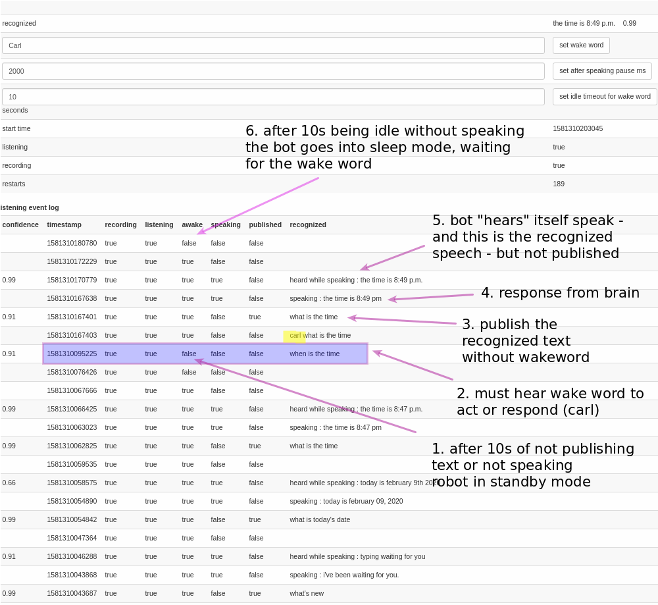
Task: Focus the wake word input containing Carl
Action: [x=273, y=45]
